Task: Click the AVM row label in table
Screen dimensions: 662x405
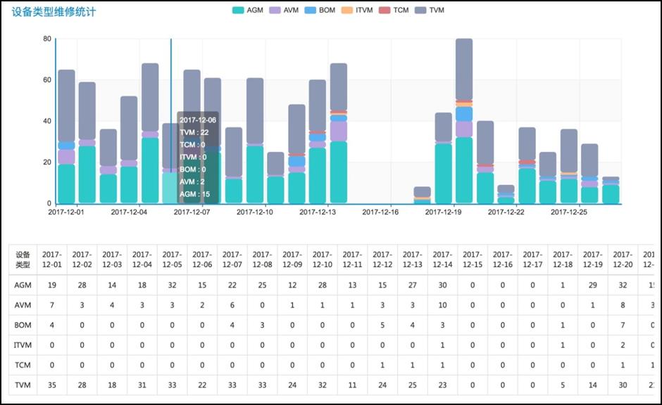Action: point(23,305)
